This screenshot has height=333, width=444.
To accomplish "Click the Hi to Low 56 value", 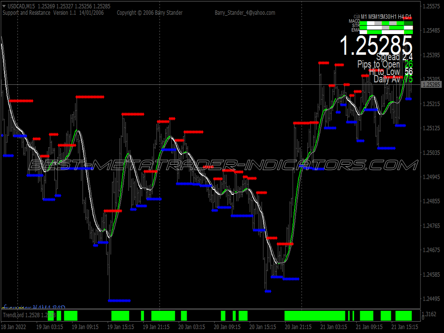I will tap(408, 72).
